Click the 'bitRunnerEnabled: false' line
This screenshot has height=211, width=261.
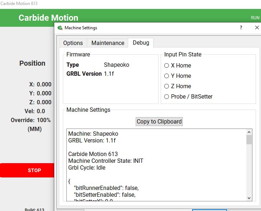point(106,188)
